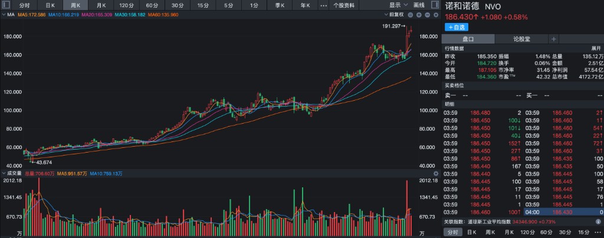This screenshot has width=604, height=238.
Task: Collapse the 成交量 volume panel chevron
Action: tap(3, 173)
